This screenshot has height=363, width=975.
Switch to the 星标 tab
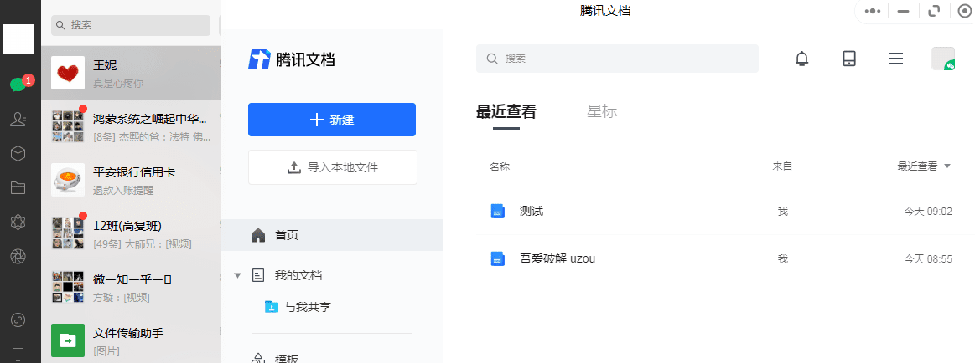pos(602,111)
